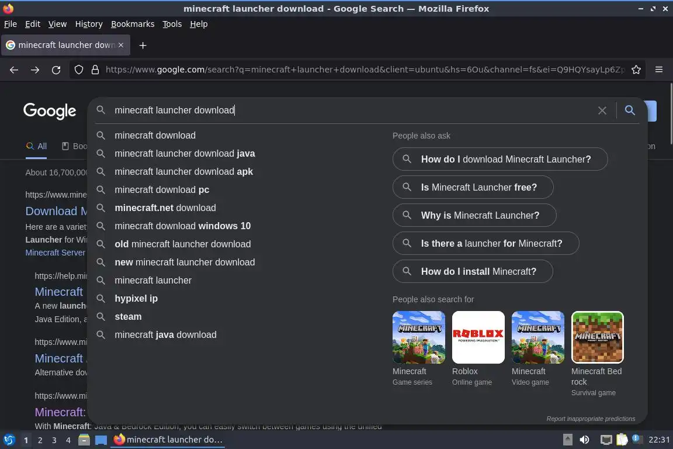
Task: Choose suggestion 'minecraft.net download'
Action: click(x=165, y=208)
